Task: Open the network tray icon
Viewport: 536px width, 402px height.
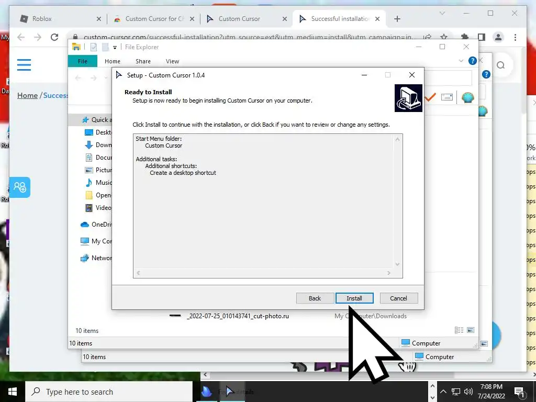Action: tap(456, 392)
